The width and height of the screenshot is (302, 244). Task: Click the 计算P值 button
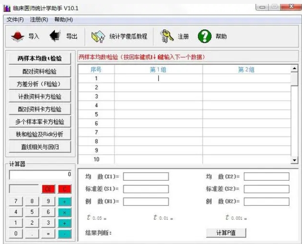point(226,233)
